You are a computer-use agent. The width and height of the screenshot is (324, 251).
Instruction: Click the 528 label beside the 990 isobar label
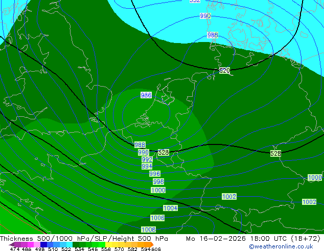coord(164,153)
